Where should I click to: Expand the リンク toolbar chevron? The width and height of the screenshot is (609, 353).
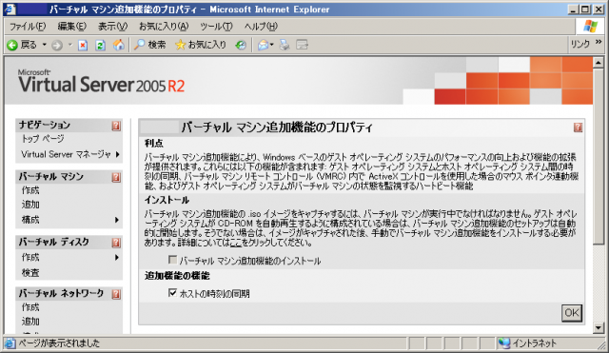tap(599, 42)
